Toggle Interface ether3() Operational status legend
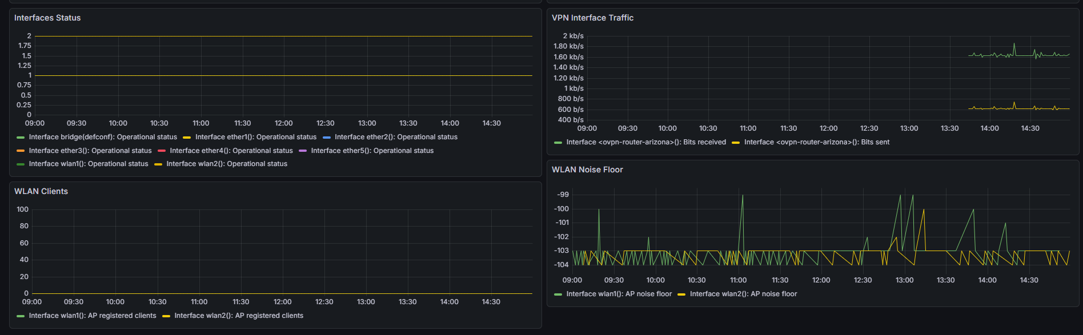 click(90, 151)
